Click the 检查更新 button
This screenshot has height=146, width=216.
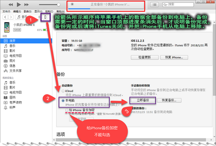(x=145, y=57)
